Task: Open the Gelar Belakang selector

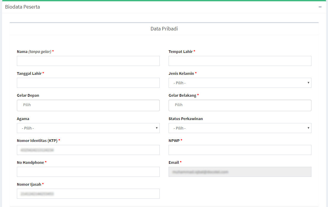Action: pyautogui.click(x=240, y=105)
